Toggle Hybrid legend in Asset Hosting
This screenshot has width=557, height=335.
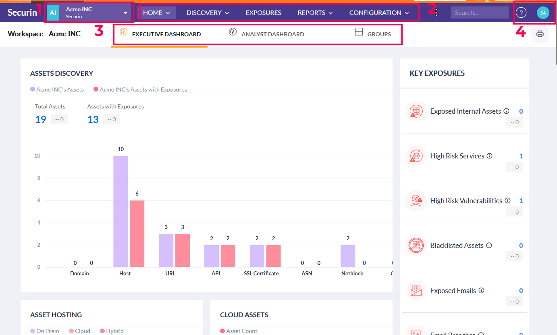tap(112, 331)
